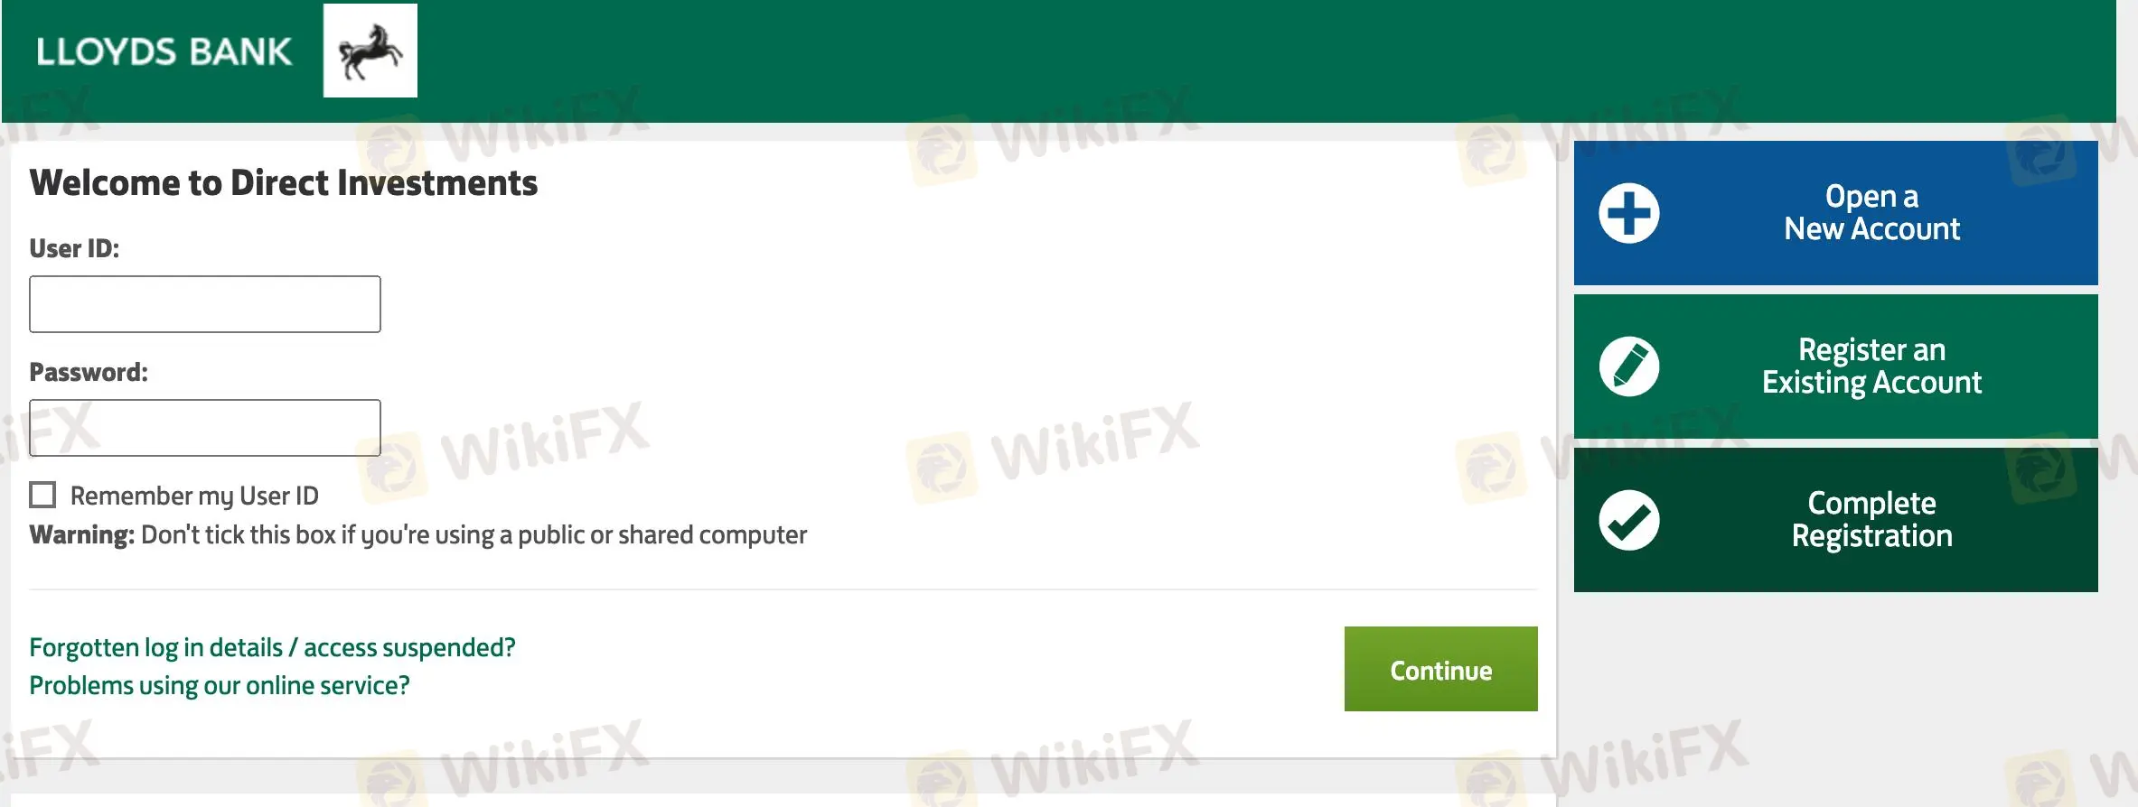2138x807 pixels.
Task: Click the plus icon on Open a New Account
Action: pos(1629,213)
